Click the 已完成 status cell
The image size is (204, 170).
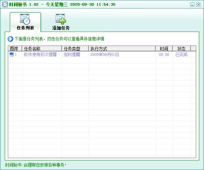(181, 54)
